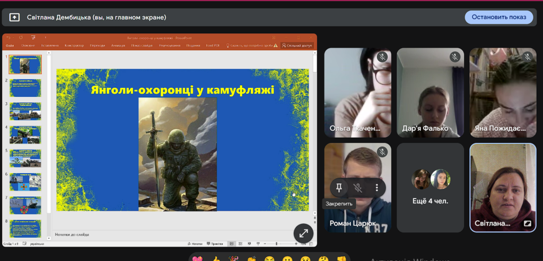Click Остановить показ button
The width and height of the screenshot is (543, 261).
498,17
